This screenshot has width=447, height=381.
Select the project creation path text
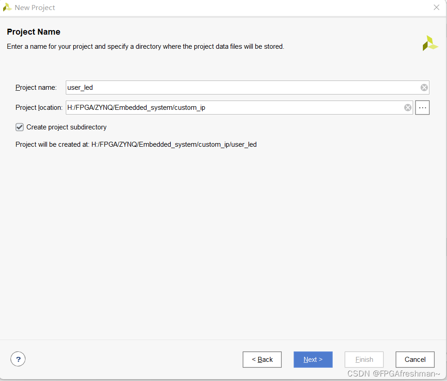pyautogui.click(x=136, y=144)
